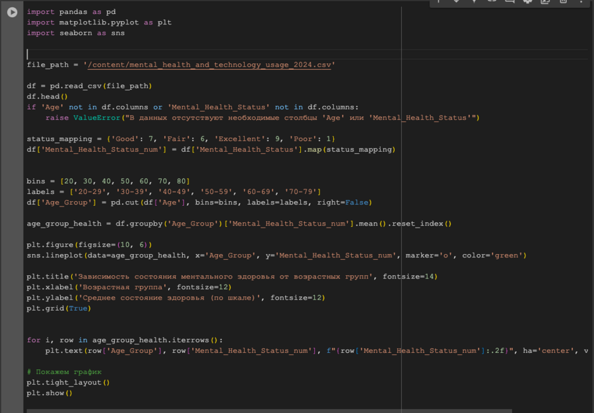The image size is (594, 413).
Task: Open the underlined CSV file path link
Action: point(211,65)
